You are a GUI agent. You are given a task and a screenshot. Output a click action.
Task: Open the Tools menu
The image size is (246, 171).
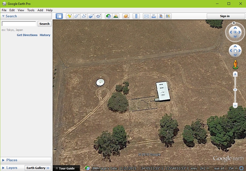click(x=31, y=10)
